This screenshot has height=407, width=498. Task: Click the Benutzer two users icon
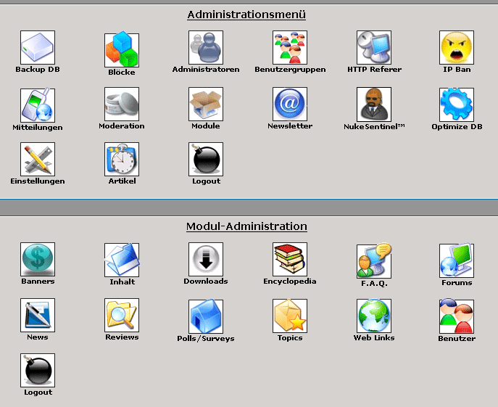pyautogui.click(x=457, y=316)
